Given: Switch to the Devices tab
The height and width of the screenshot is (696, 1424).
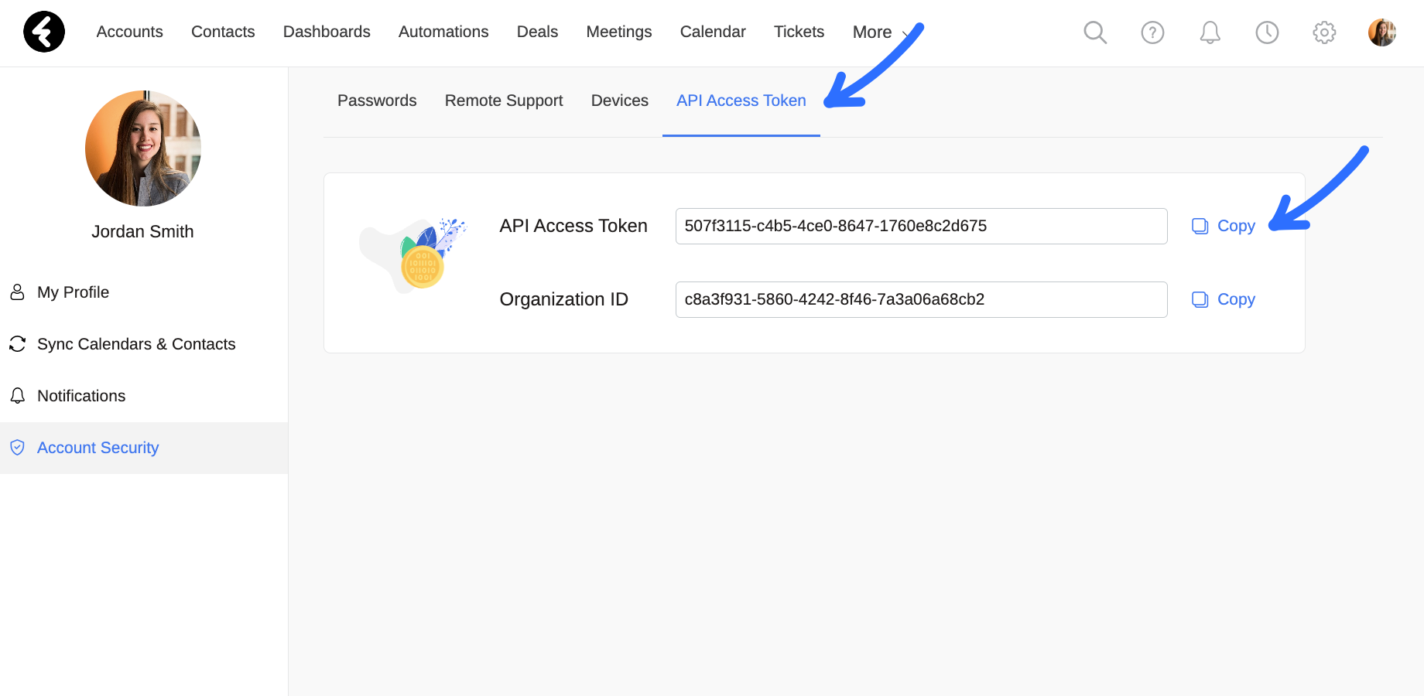Looking at the screenshot, I should tap(620, 101).
